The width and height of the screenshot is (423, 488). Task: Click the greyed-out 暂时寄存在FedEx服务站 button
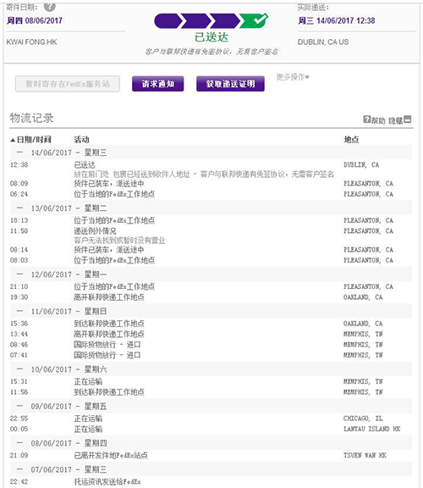tap(68, 84)
